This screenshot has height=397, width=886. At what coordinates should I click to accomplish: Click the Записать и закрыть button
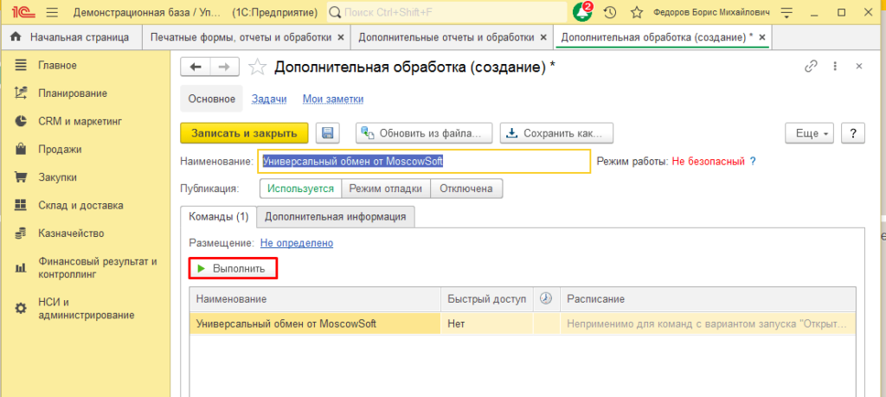pos(244,133)
